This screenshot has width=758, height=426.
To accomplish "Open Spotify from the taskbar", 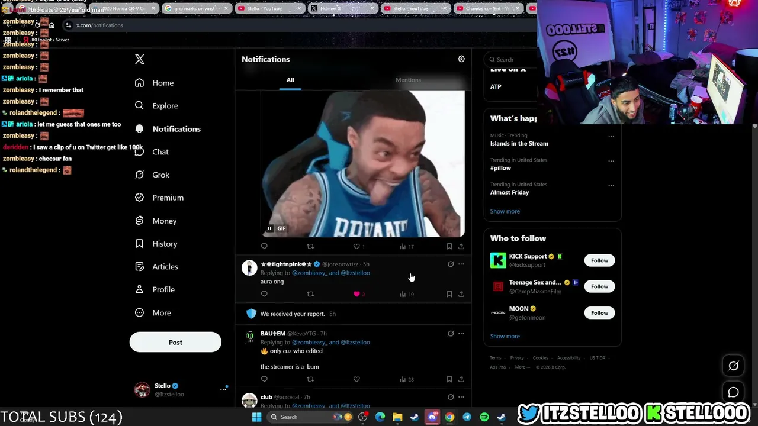I will click(x=484, y=417).
